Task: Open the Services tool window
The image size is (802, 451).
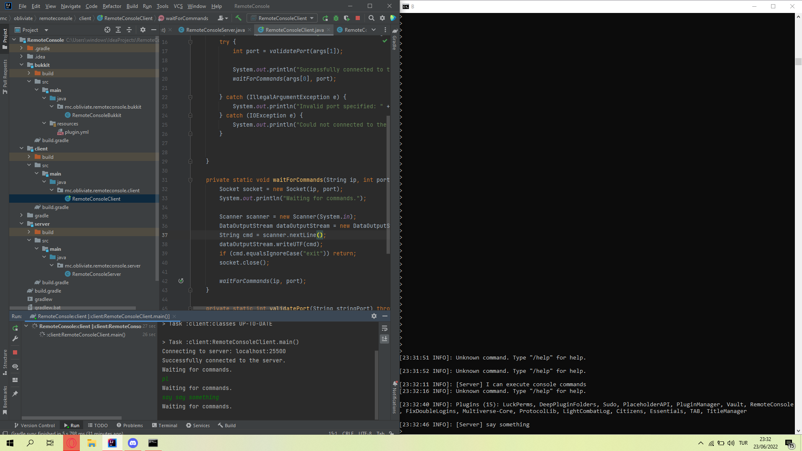Action: 198,425
